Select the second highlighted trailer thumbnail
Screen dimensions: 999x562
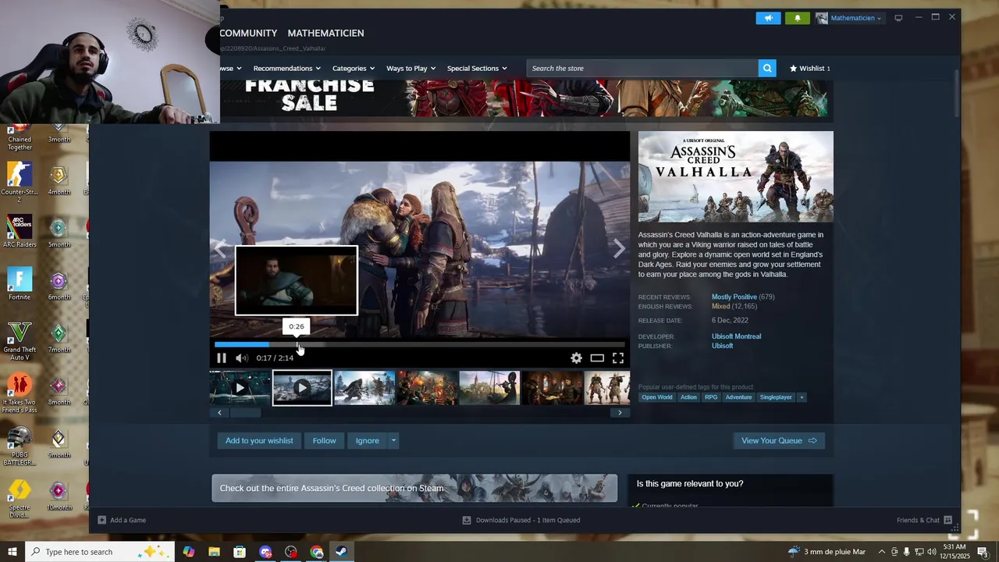[x=302, y=388]
